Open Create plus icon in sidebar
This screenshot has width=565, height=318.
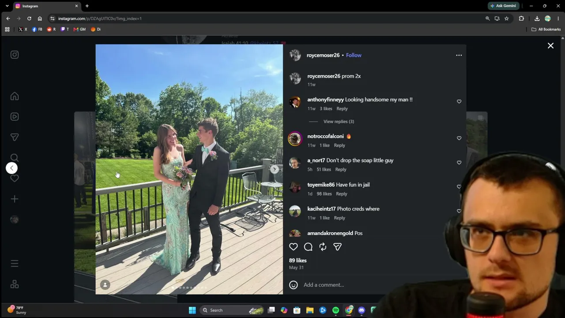click(15, 199)
